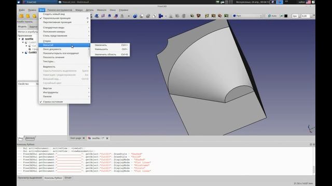Create a sphere with the yellow sphere icon
Viewport: 332px width, 186px height.
[34, 16]
